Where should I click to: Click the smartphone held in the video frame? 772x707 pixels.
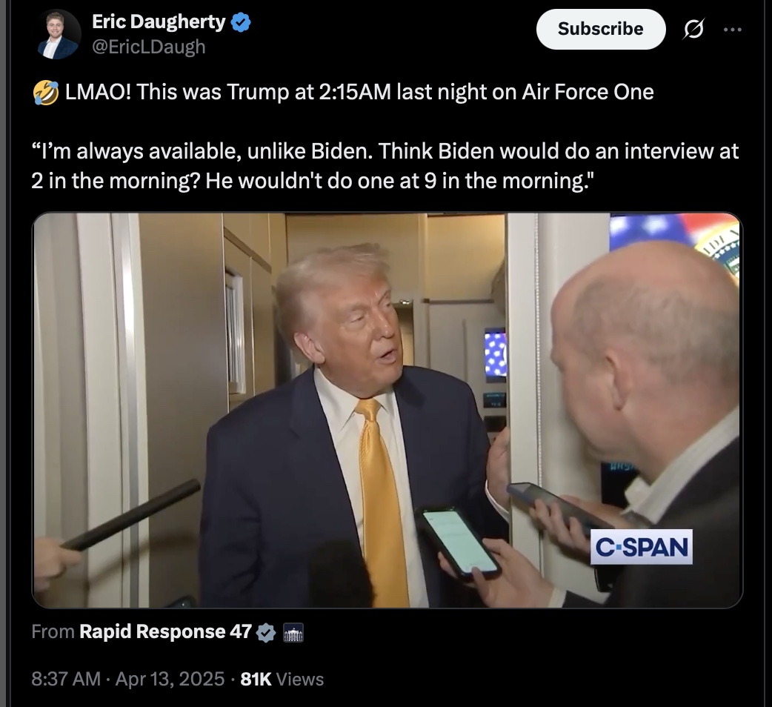point(458,542)
